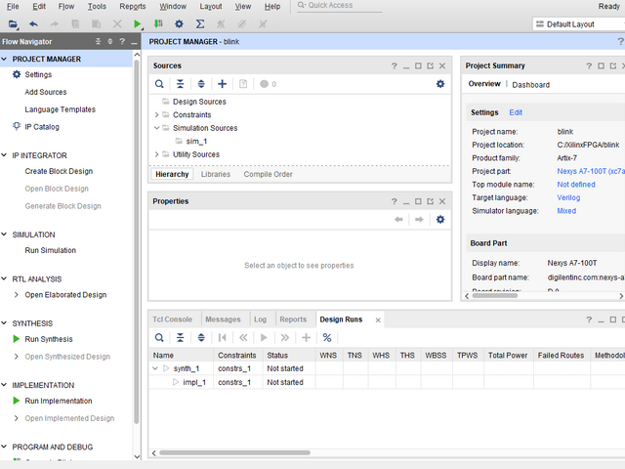The height and width of the screenshot is (469, 625).
Task: Select Compile Order tab in Sources
Action: pos(268,174)
